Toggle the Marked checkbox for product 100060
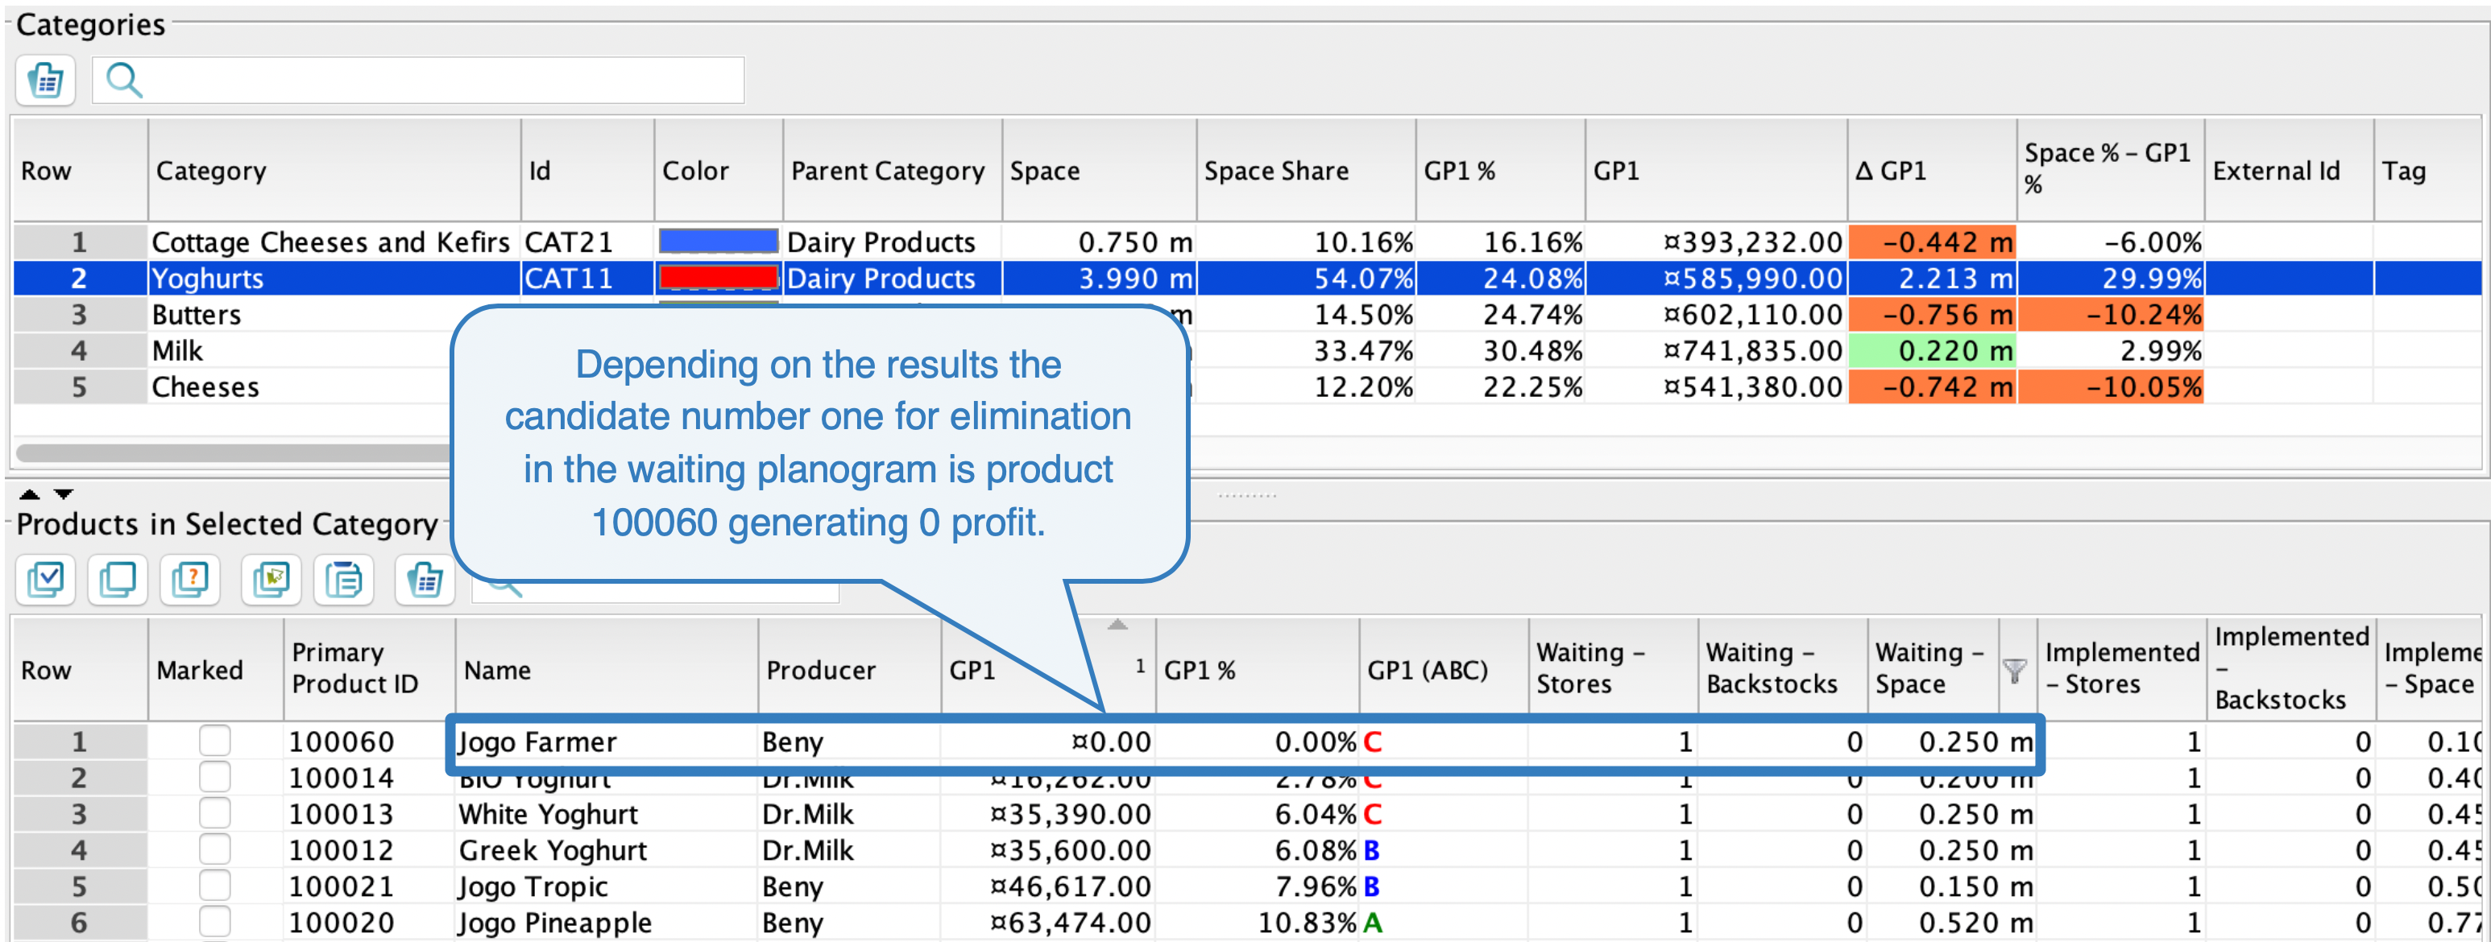Screen dimensions: 2491x942 tap(214, 741)
